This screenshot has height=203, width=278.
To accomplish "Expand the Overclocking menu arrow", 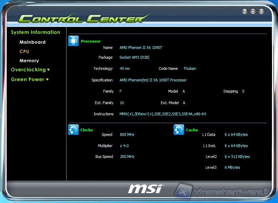I will (49, 70).
